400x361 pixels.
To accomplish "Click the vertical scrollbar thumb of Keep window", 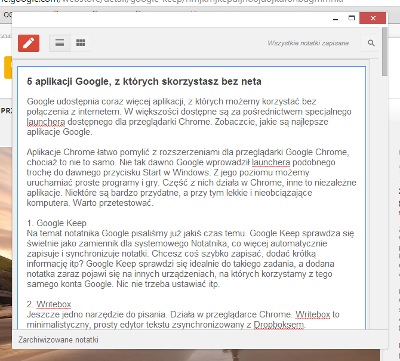I will click(384, 52).
